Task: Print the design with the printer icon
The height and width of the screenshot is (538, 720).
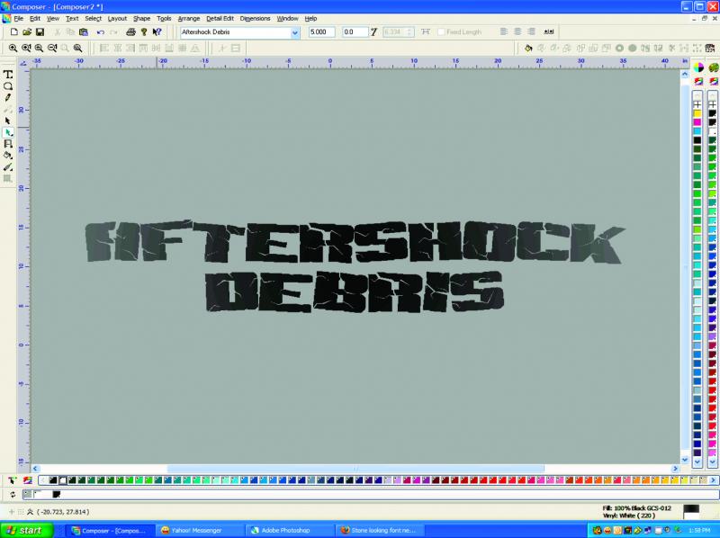Action: [130, 32]
